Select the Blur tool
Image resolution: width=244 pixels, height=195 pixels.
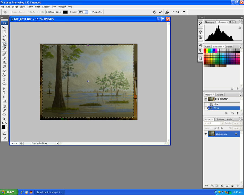[x=4, y=79]
